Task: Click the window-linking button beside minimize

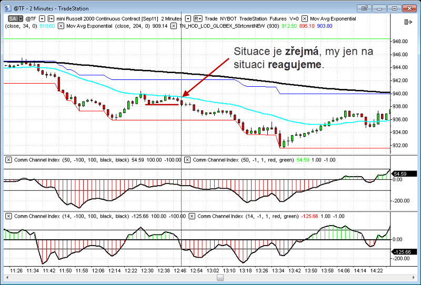Action: click(x=364, y=8)
